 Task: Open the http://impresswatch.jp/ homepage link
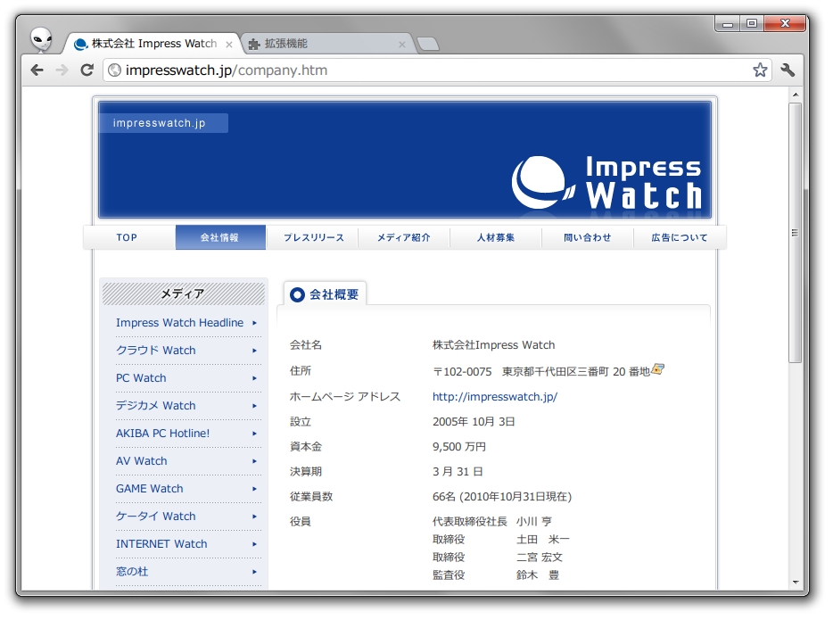tap(495, 396)
